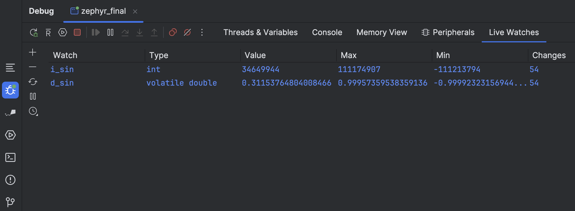
Task: Select the Live Watches tab
Action: [x=514, y=33]
